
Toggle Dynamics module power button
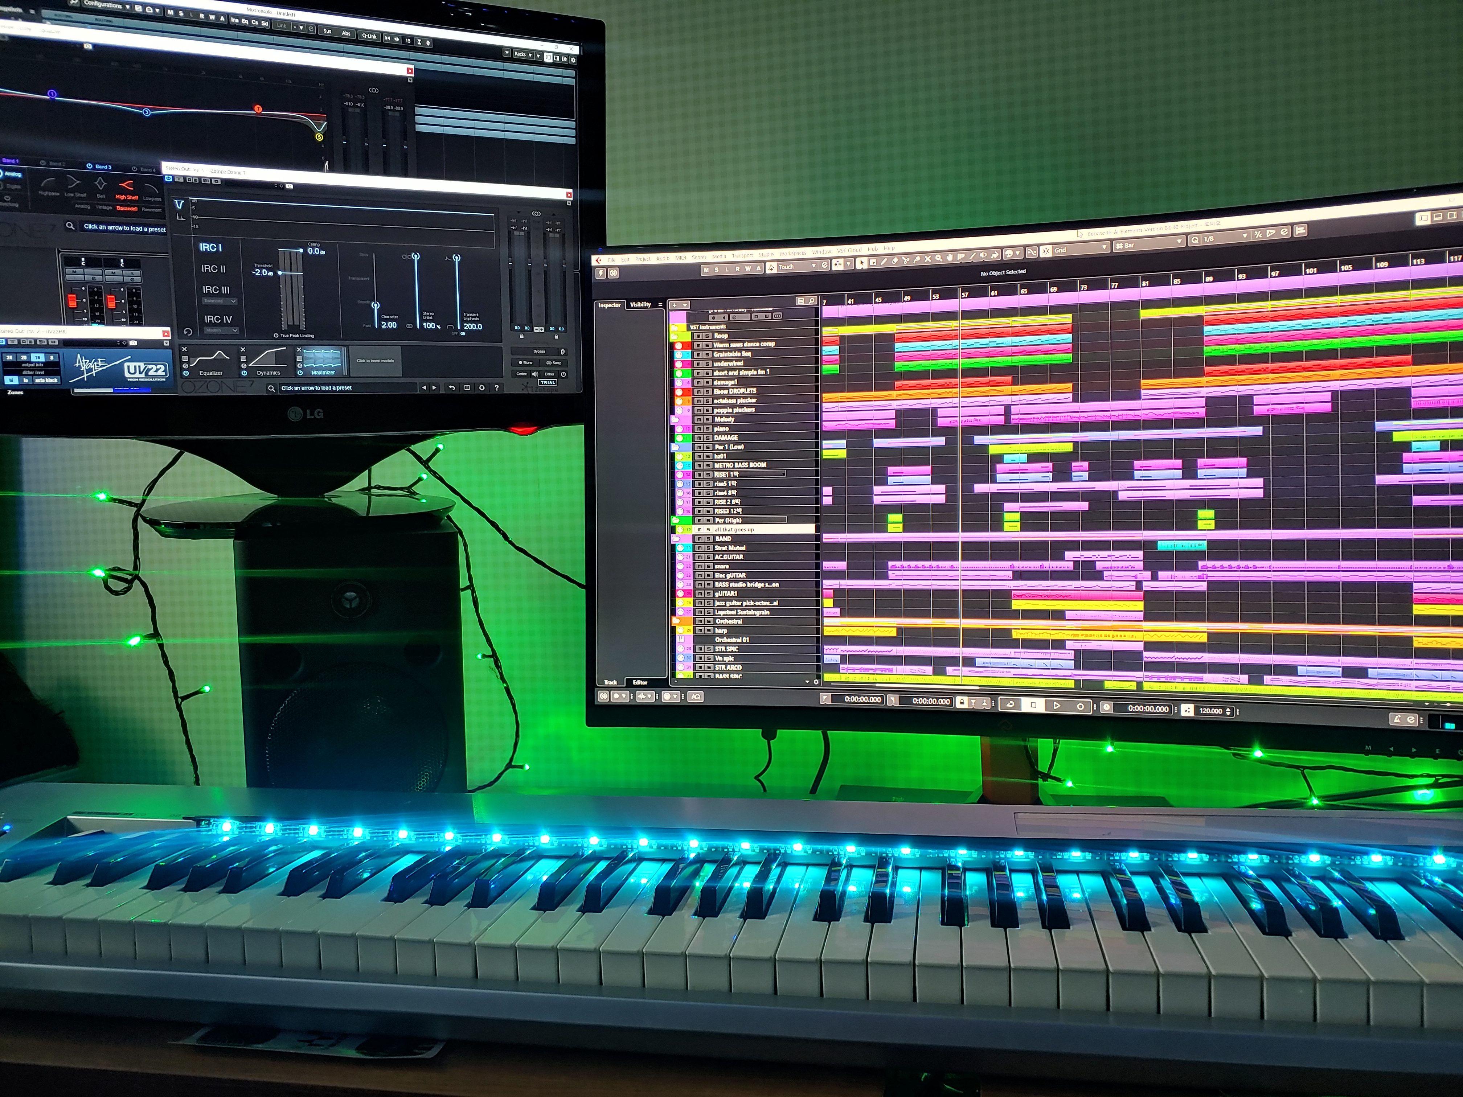click(245, 373)
